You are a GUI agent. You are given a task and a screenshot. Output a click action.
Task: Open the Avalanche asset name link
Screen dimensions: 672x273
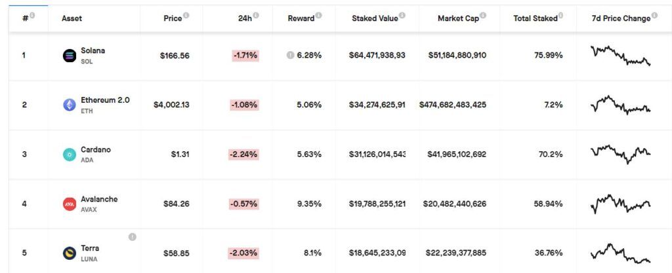(x=99, y=199)
